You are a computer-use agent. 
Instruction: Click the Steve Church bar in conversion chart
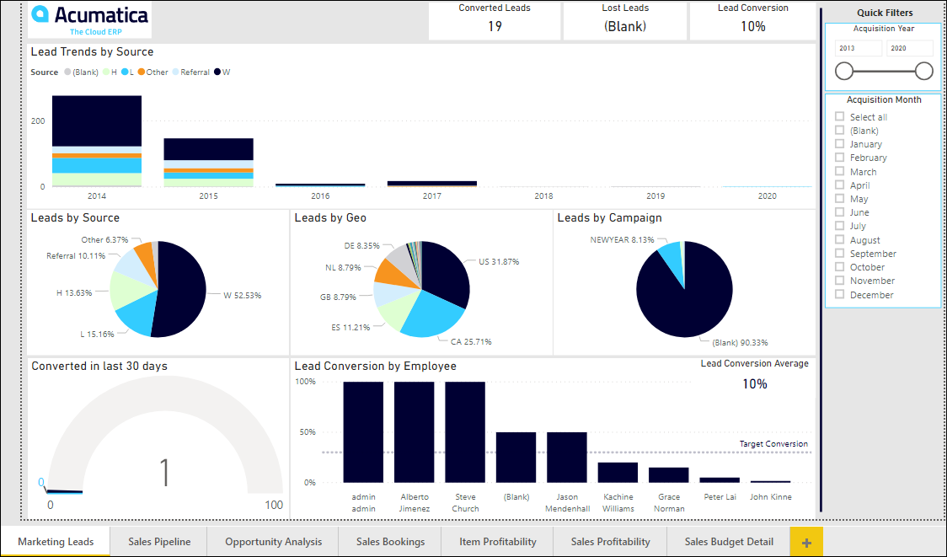(465, 432)
